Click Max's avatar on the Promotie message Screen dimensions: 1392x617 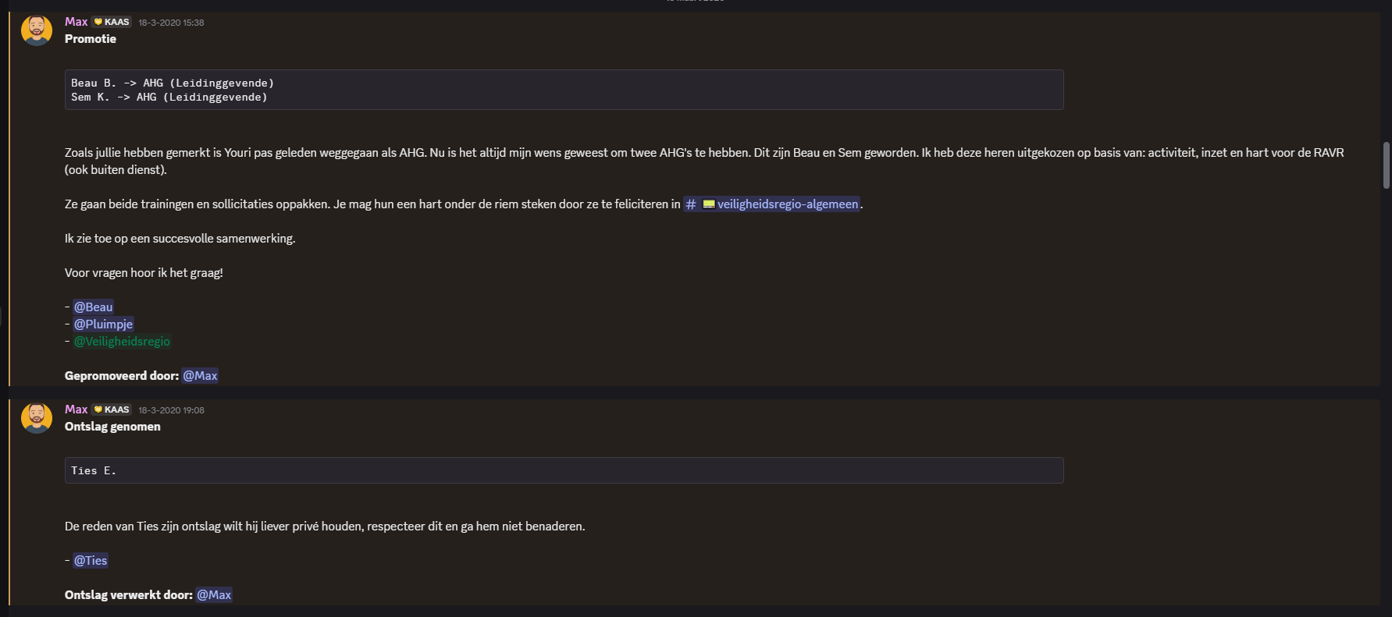(x=36, y=30)
